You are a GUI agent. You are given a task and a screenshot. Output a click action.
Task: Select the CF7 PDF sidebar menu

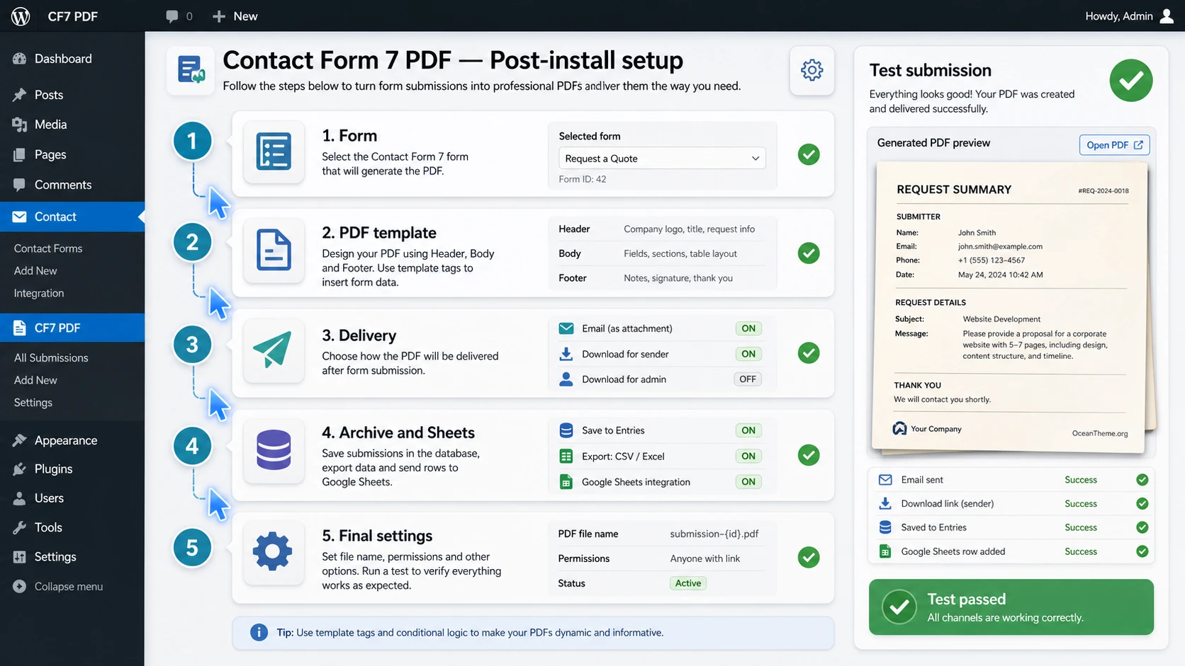point(72,328)
